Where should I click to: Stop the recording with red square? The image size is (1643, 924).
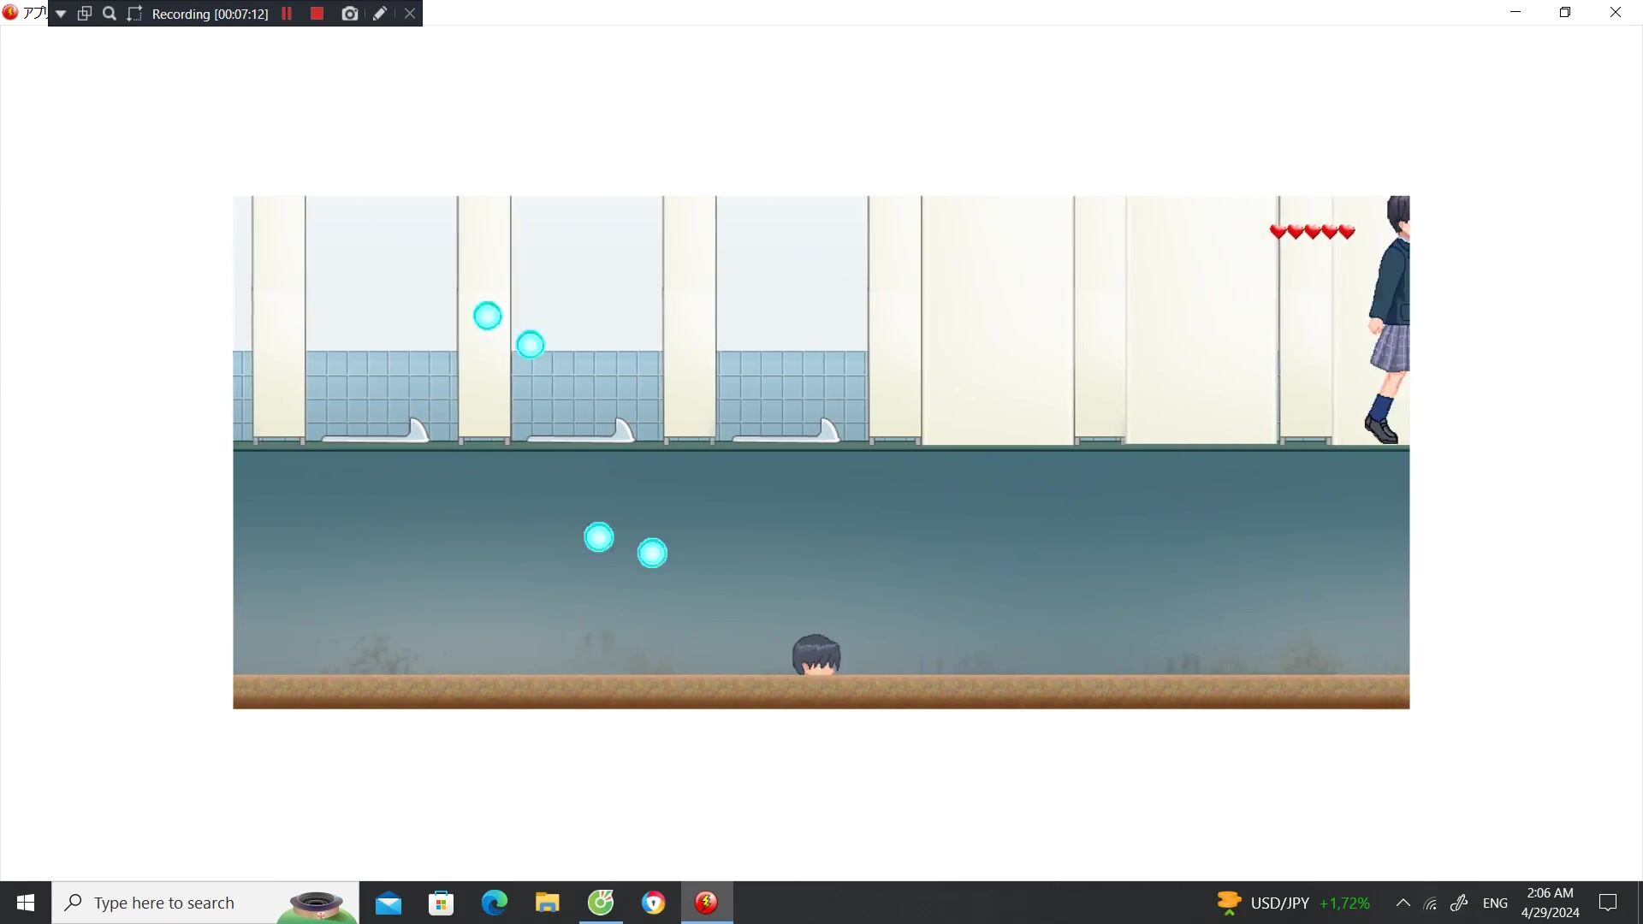(317, 14)
